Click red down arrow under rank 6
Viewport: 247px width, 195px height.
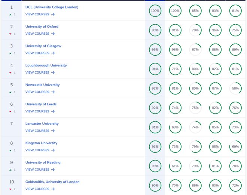(x=10, y=112)
